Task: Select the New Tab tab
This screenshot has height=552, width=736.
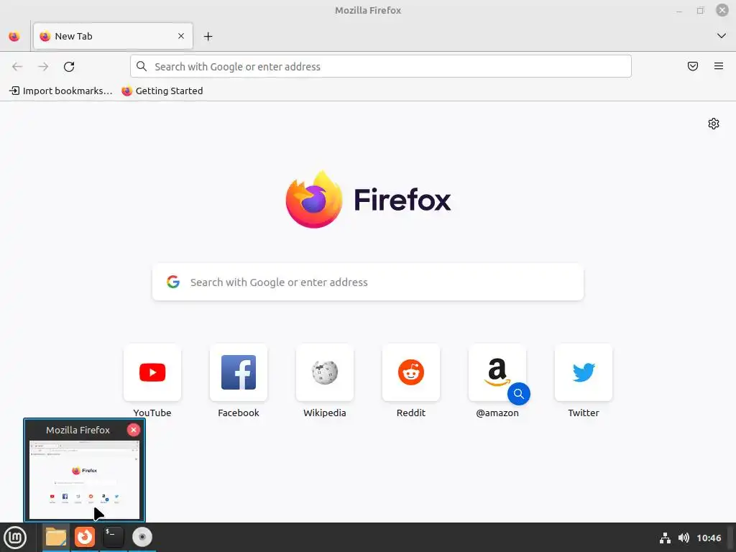Action: point(113,36)
